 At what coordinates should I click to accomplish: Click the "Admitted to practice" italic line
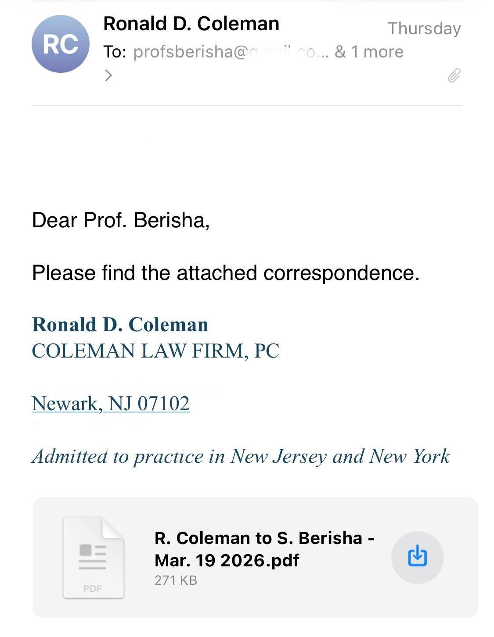pyautogui.click(x=241, y=456)
